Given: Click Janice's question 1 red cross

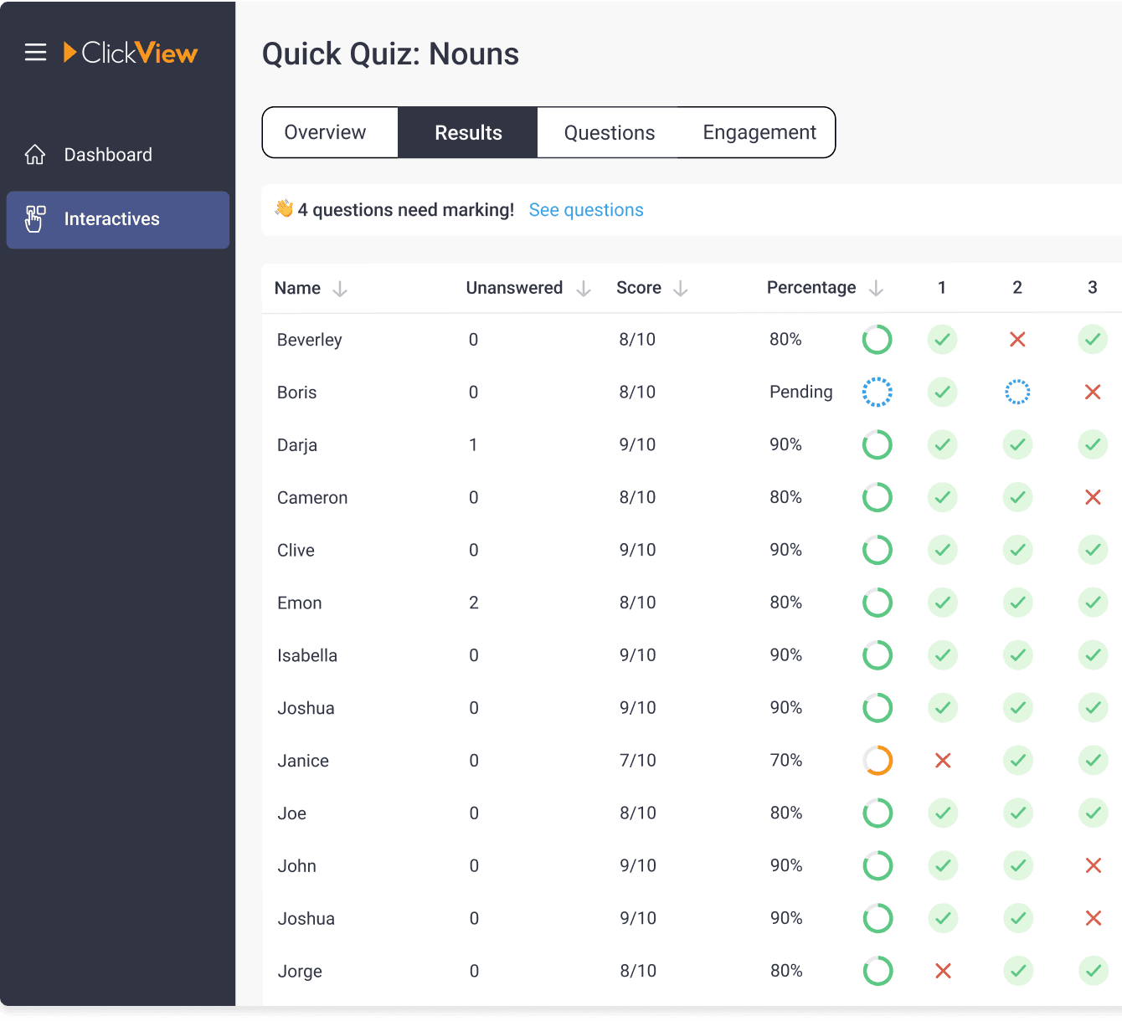Looking at the screenshot, I should pos(943,761).
